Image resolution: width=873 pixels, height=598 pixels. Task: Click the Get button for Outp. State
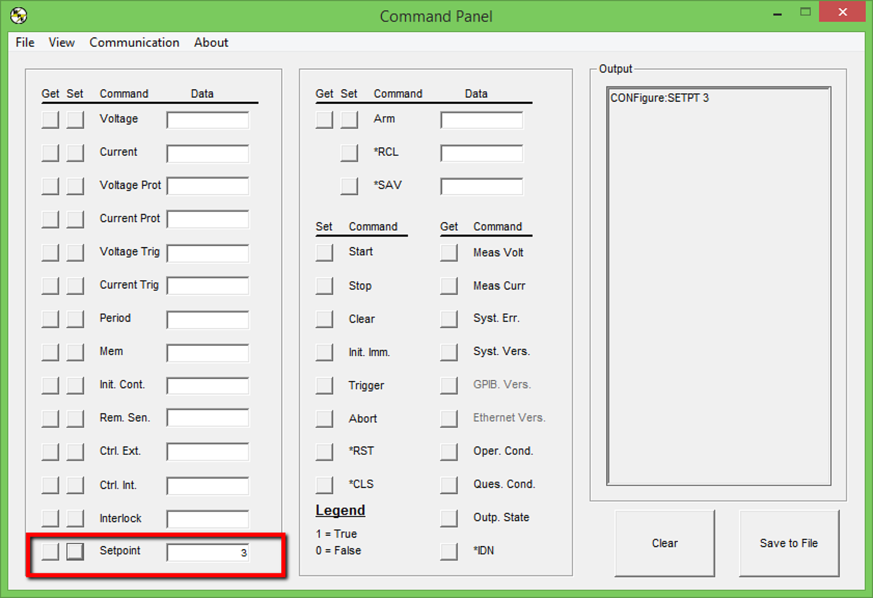point(449,518)
